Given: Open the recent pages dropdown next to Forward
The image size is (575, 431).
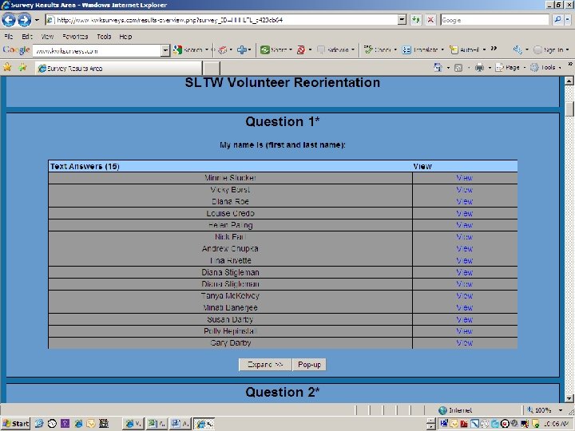Looking at the screenshot, I should point(37,20).
